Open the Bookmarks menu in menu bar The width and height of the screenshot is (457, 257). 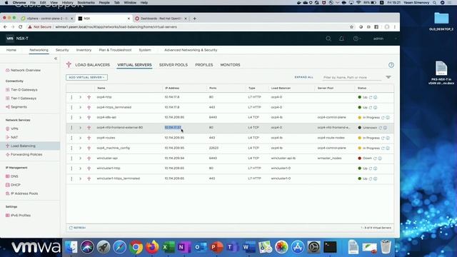86,3
